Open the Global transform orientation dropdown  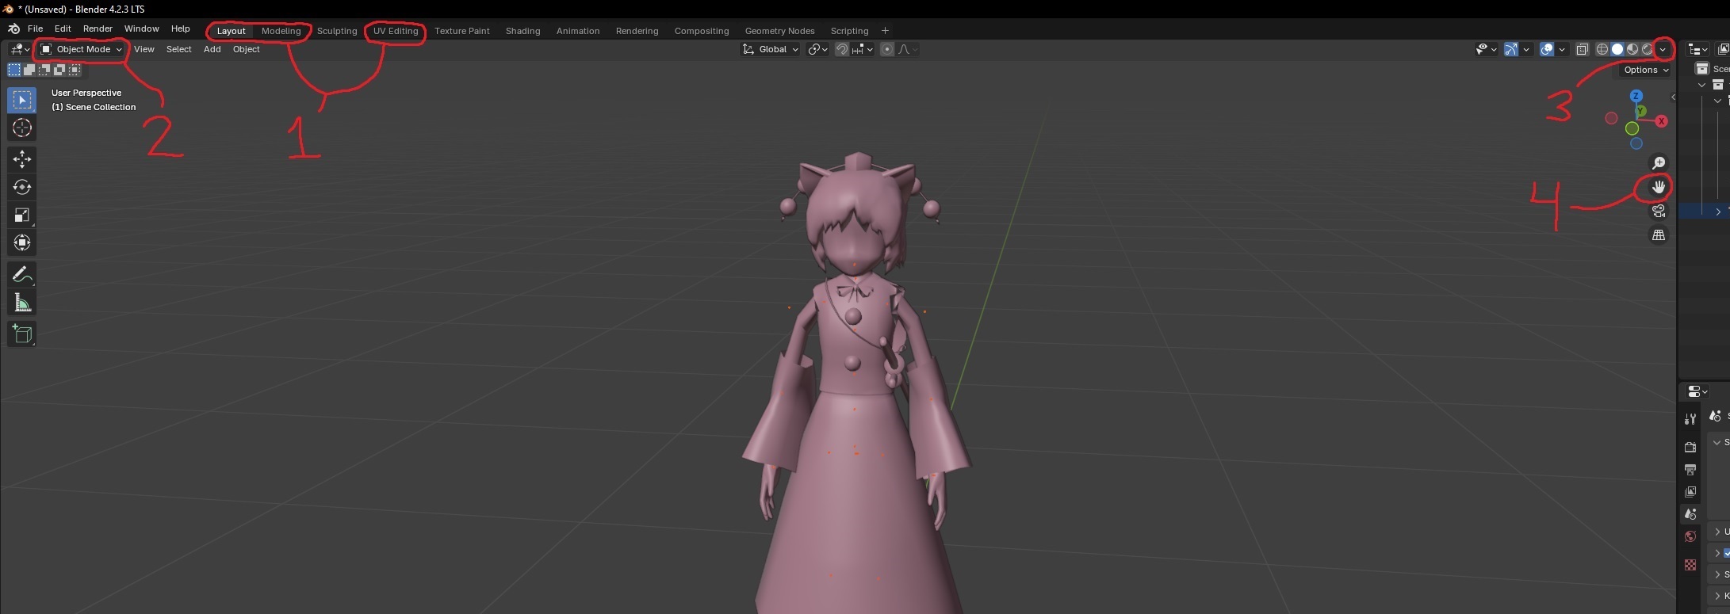pyautogui.click(x=771, y=49)
